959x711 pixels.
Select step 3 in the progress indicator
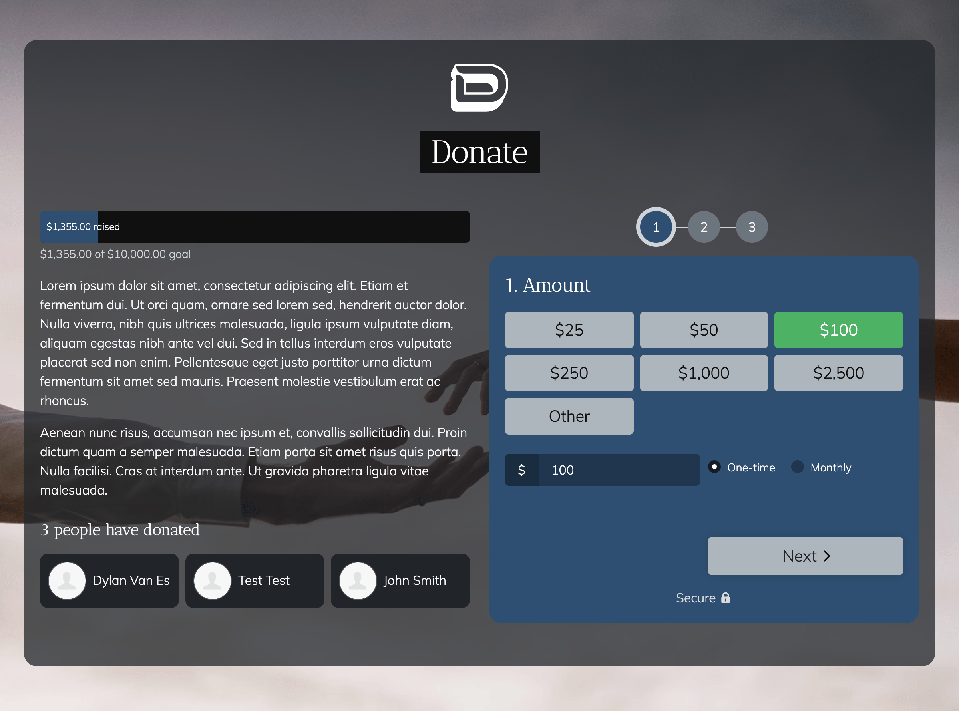coord(751,226)
